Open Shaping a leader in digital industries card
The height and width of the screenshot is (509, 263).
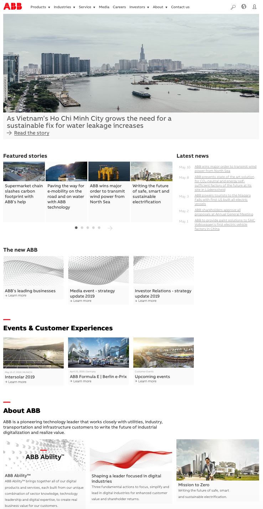131,471
